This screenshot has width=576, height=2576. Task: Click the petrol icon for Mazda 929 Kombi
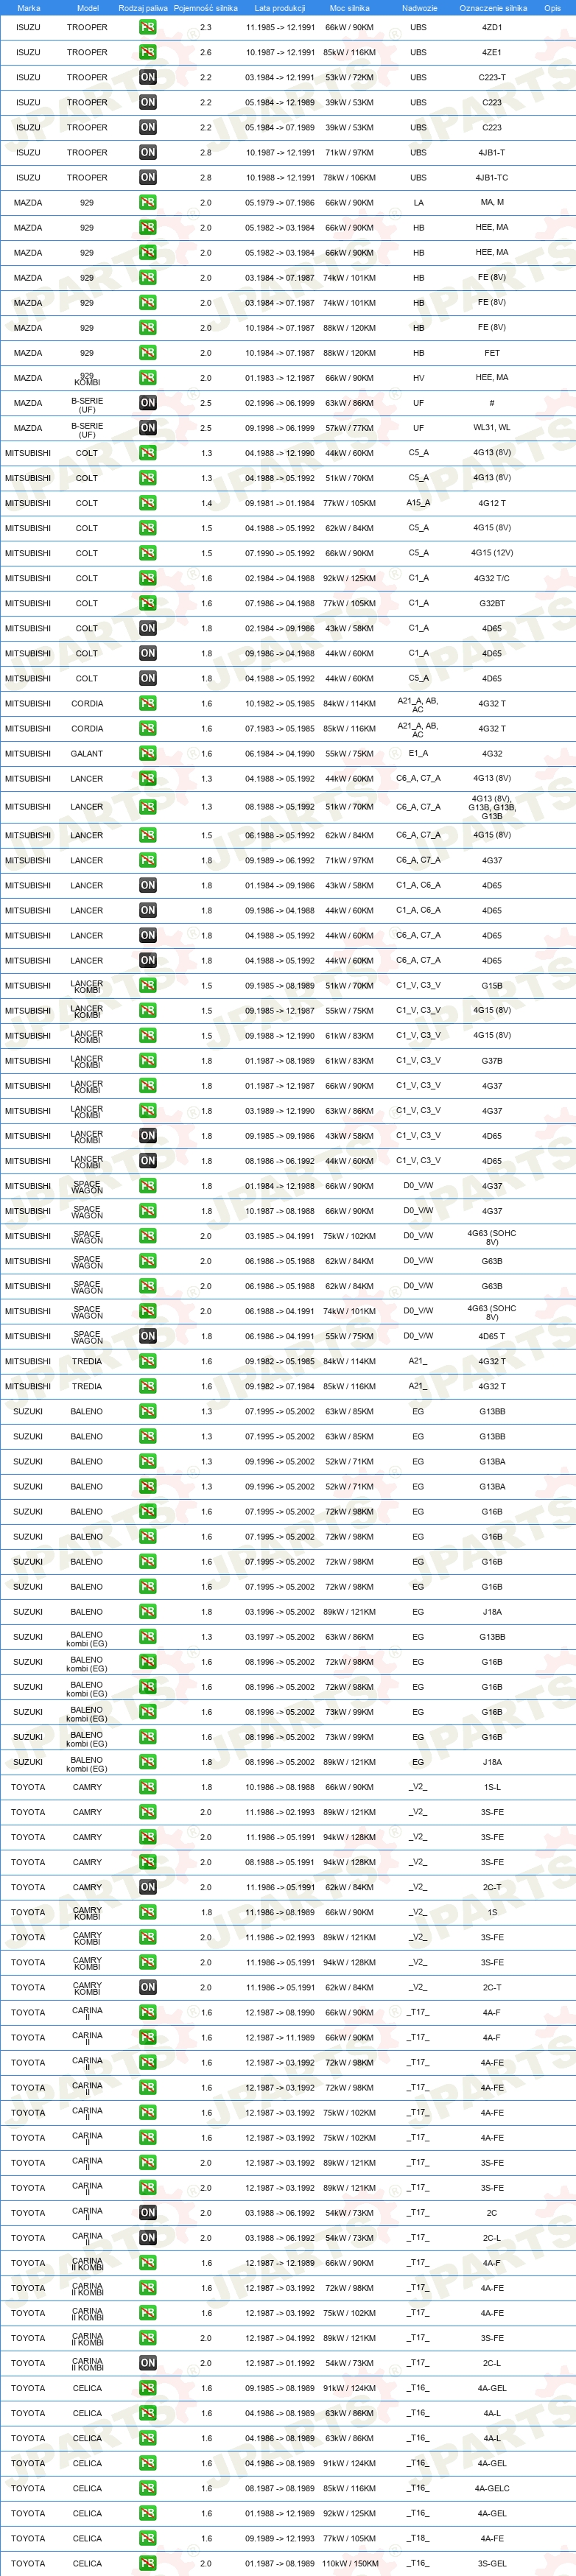tap(148, 378)
